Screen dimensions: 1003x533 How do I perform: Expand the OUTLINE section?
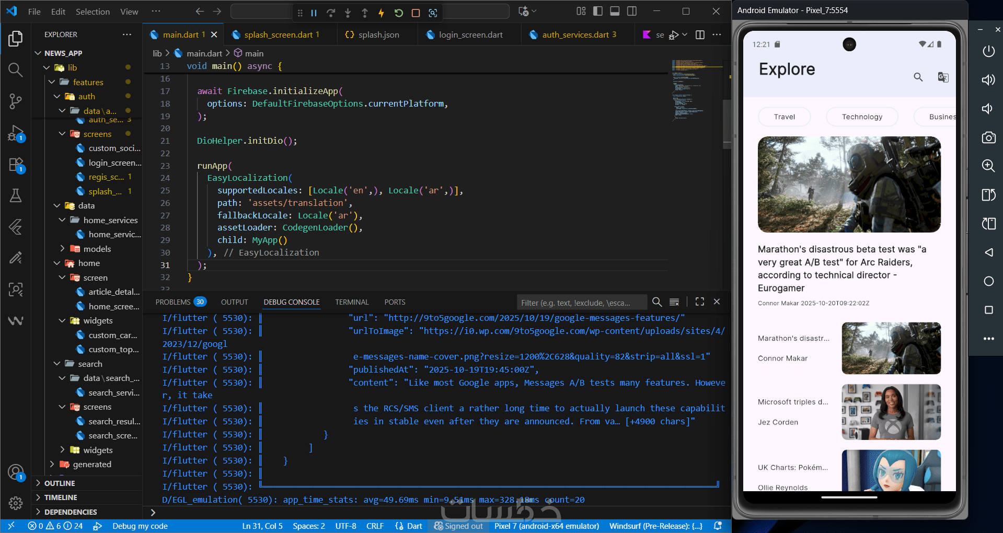point(60,483)
